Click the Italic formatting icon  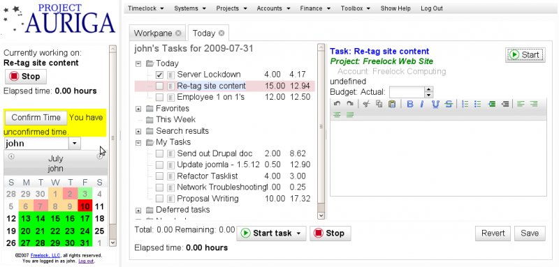click(422, 104)
